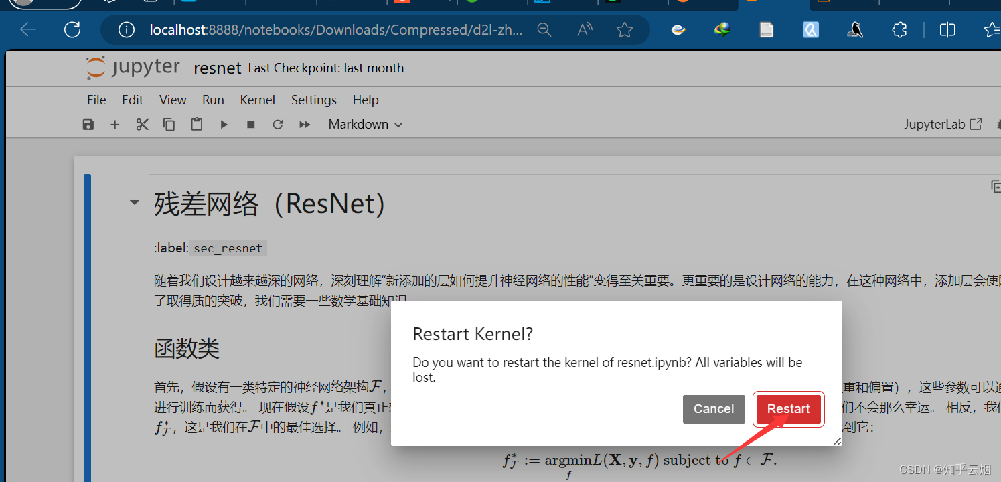Click the zoom magnifier icon in address bar
The width and height of the screenshot is (1001, 482).
pos(544,29)
